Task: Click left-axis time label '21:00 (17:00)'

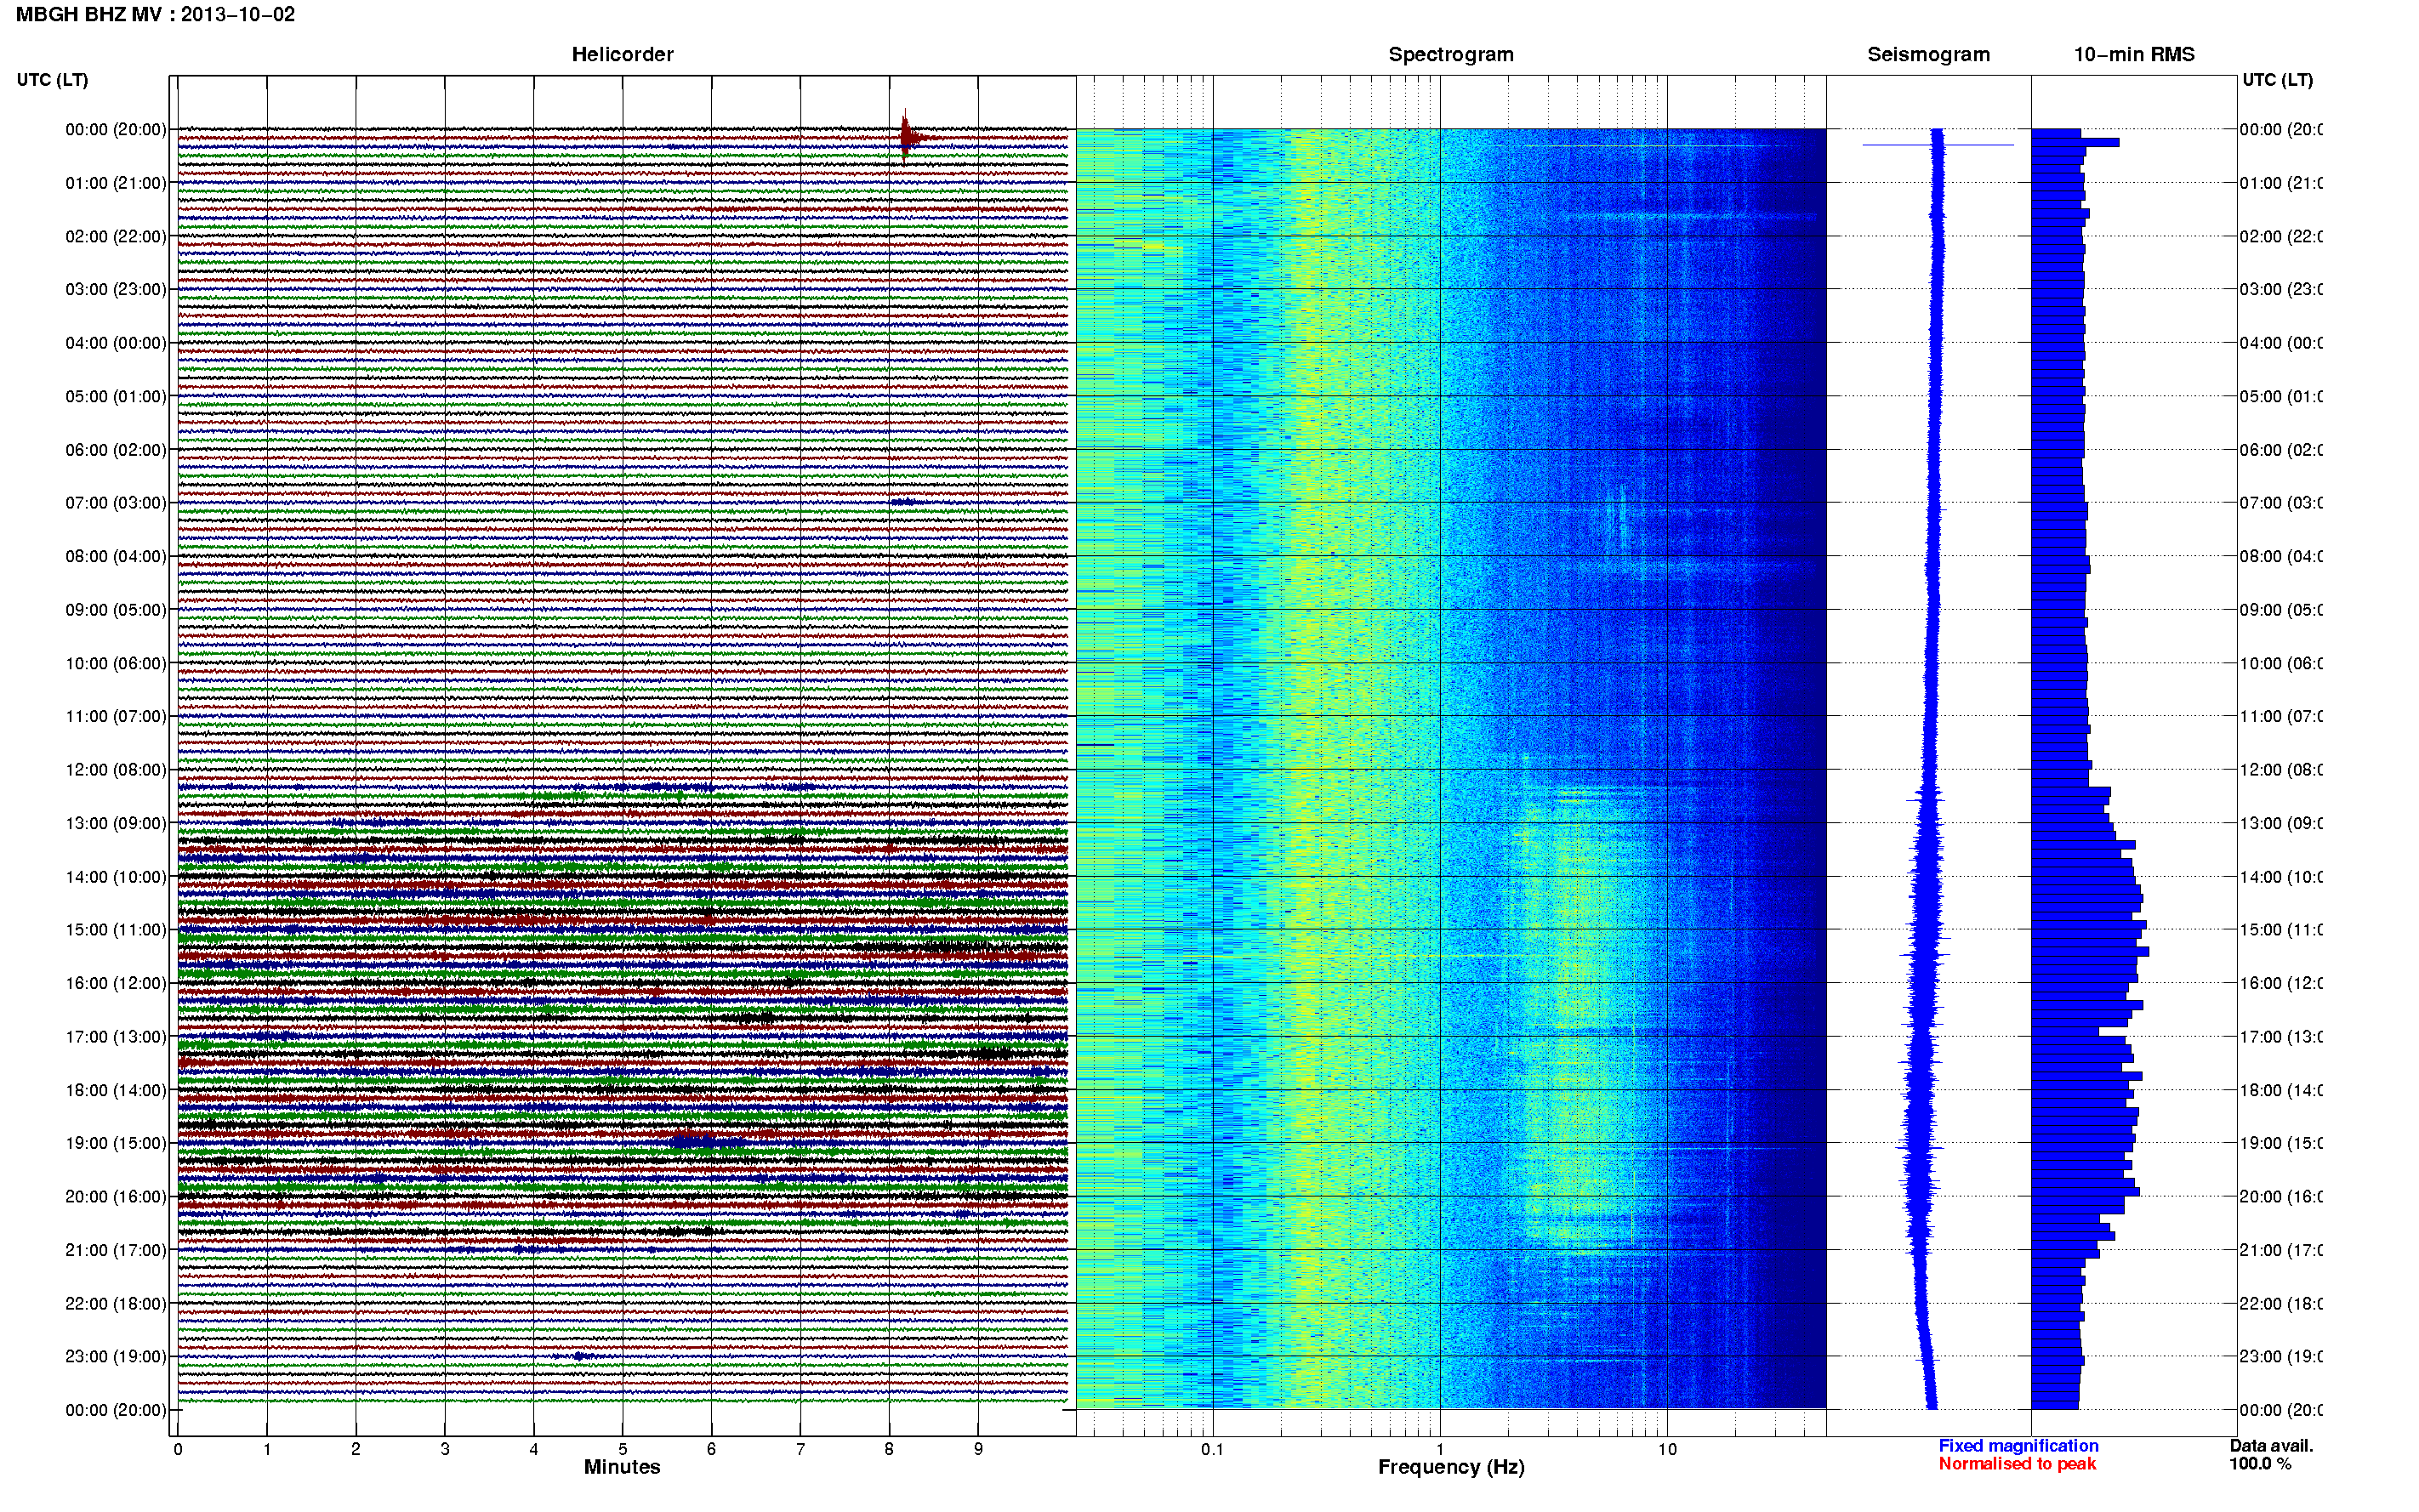Action: (x=116, y=1251)
